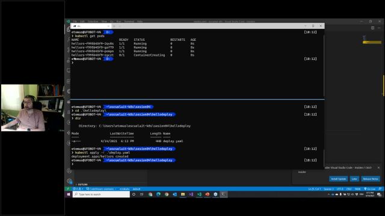Open the hexagon Kubernetes taskbar icon

(215, 194)
